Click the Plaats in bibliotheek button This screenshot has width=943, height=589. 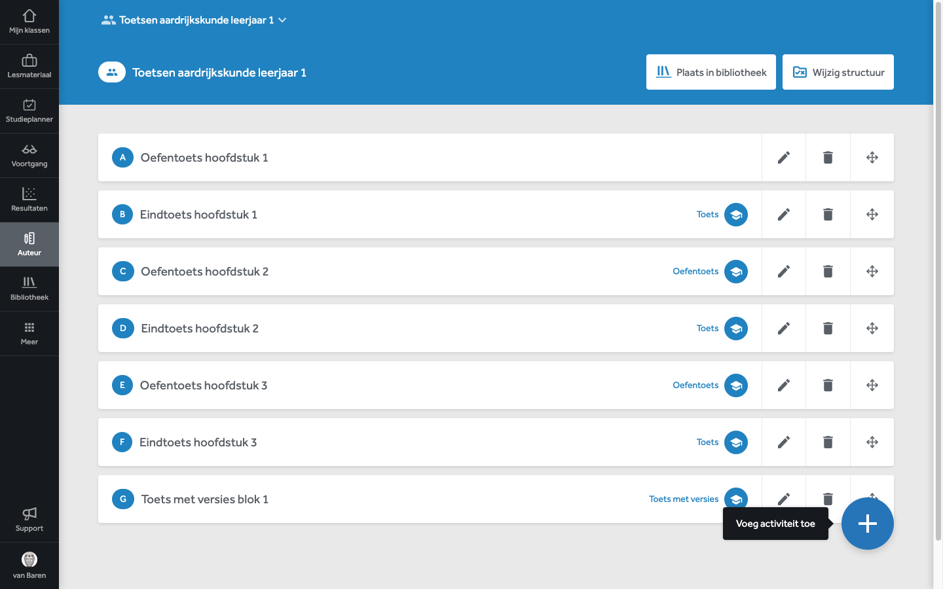coord(711,72)
